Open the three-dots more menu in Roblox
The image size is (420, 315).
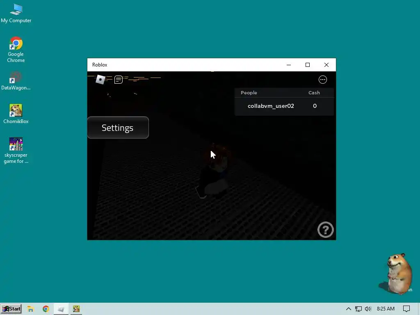322,80
